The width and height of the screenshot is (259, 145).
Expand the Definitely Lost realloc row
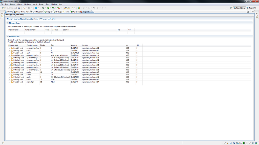tap(9, 77)
